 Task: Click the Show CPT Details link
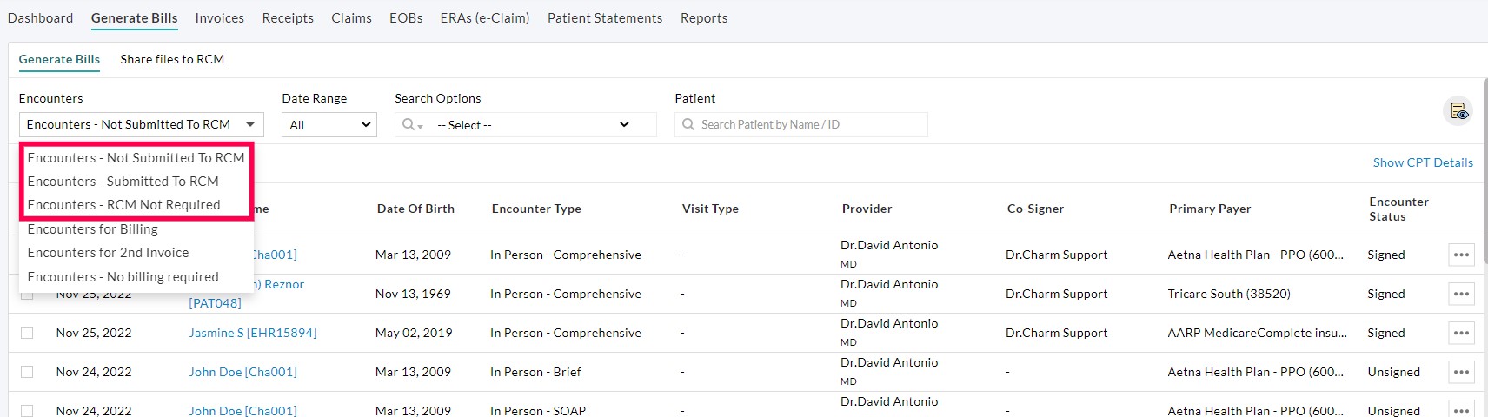point(1422,162)
